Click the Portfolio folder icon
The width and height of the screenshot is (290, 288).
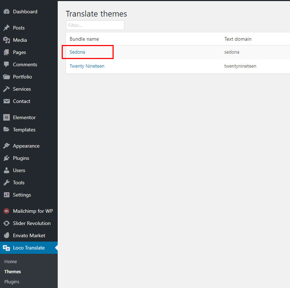click(6, 77)
